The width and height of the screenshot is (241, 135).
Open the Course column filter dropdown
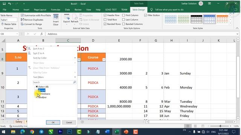[x=104, y=60]
